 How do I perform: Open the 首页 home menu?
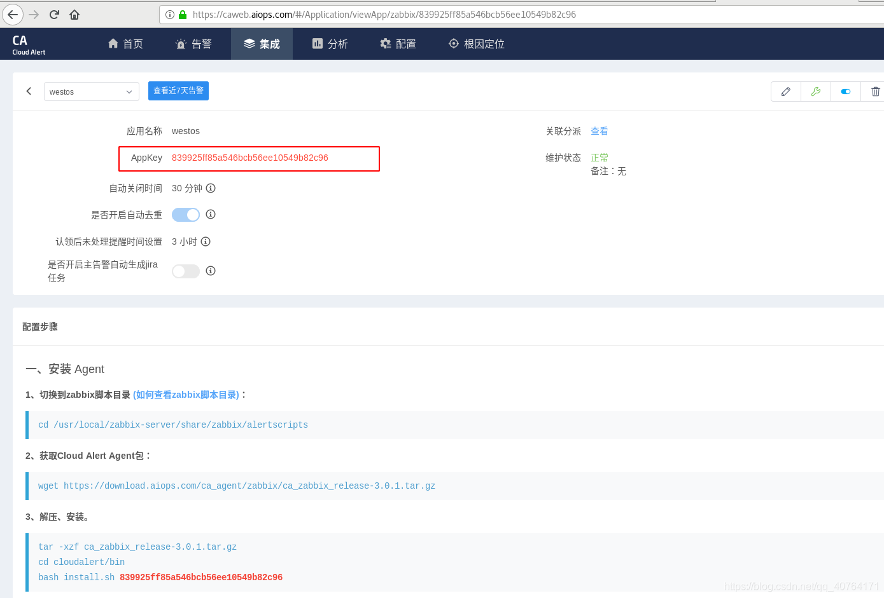125,44
